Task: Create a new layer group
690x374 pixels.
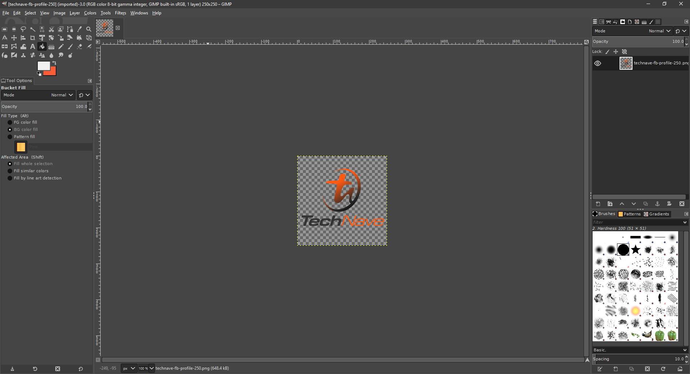Action: 610,204
